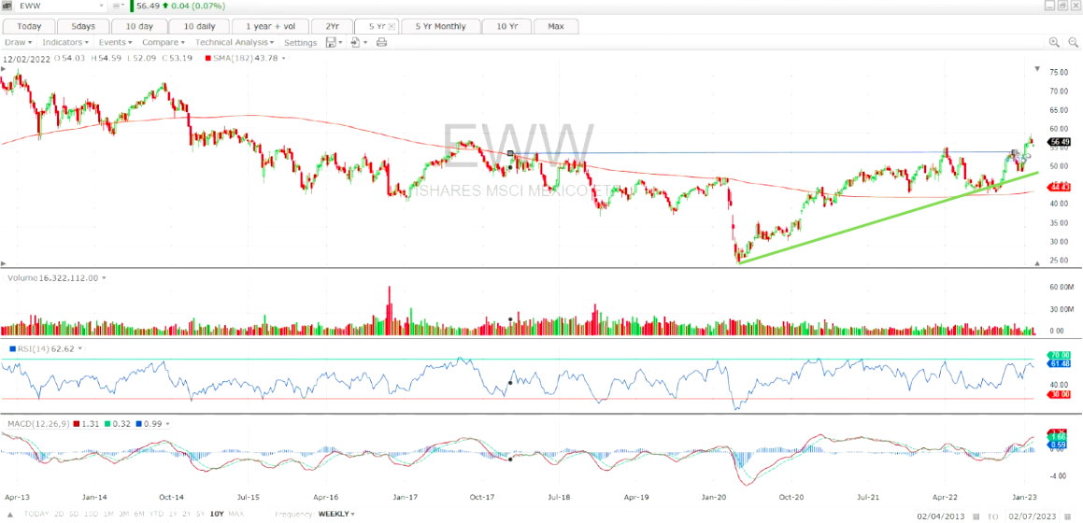
Task: Open the Compare dropdown menu
Action: tap(164, 42)
